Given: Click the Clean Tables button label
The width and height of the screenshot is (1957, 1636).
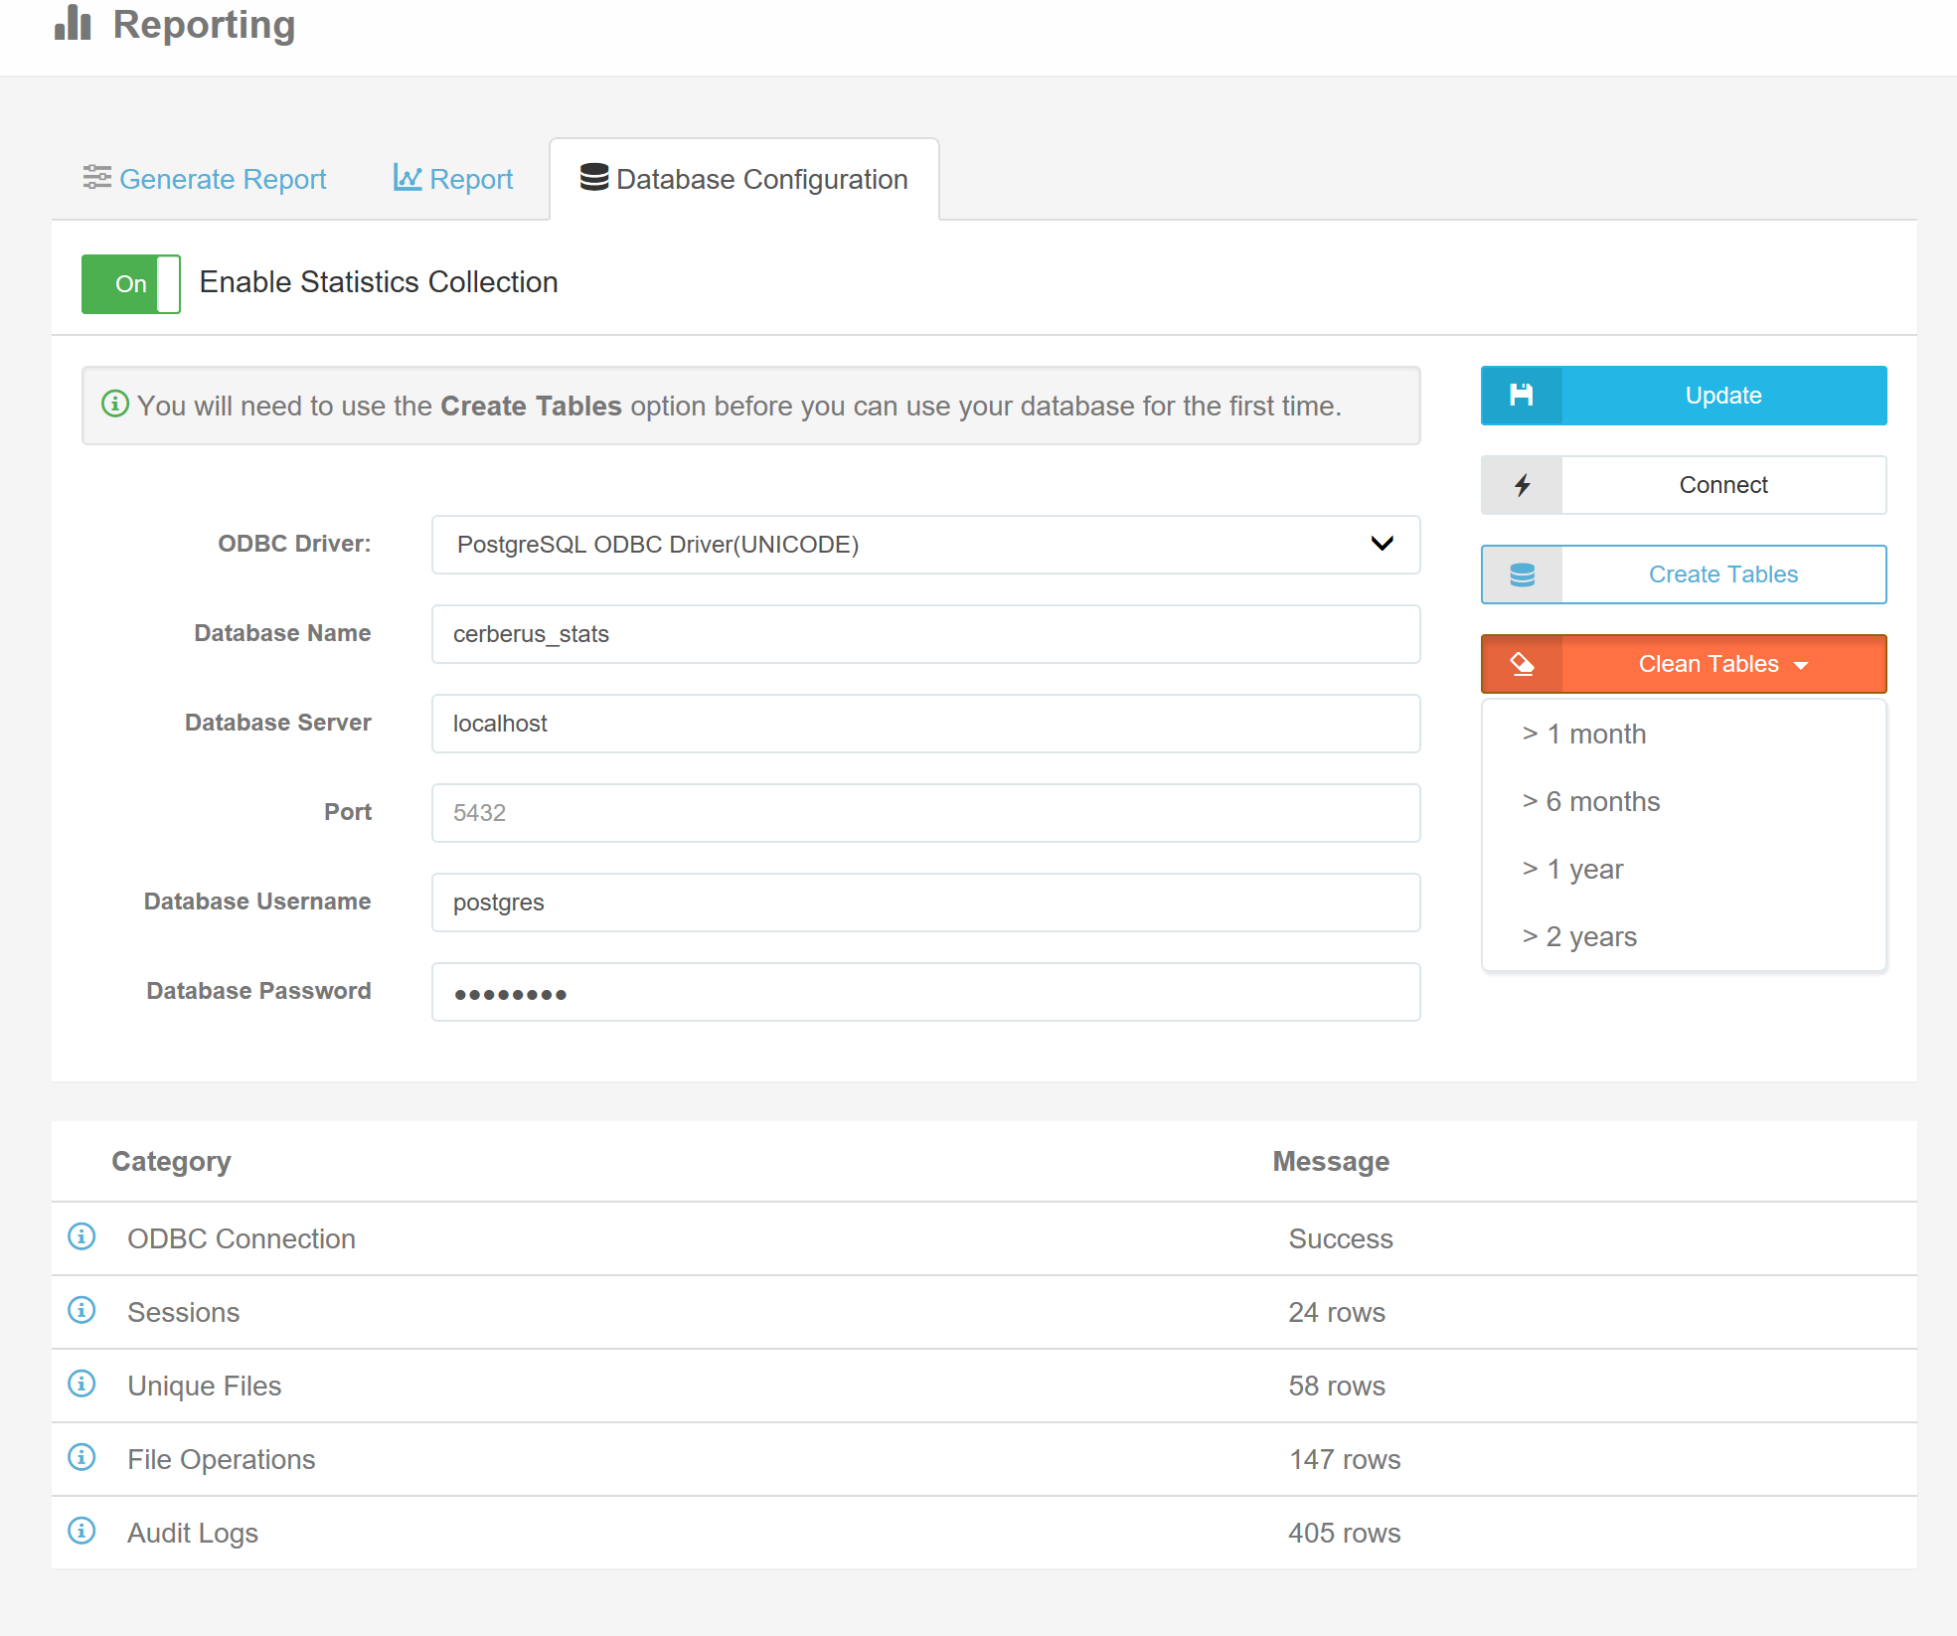Looking at the screenshot, I should pos(1709,664).
